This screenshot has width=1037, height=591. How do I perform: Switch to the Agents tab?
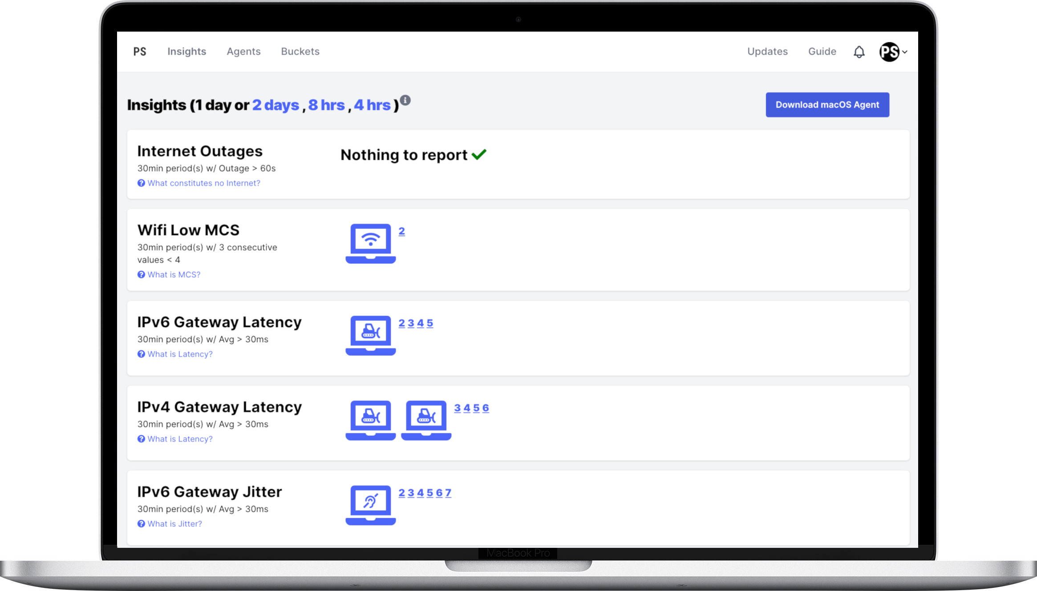243,52
